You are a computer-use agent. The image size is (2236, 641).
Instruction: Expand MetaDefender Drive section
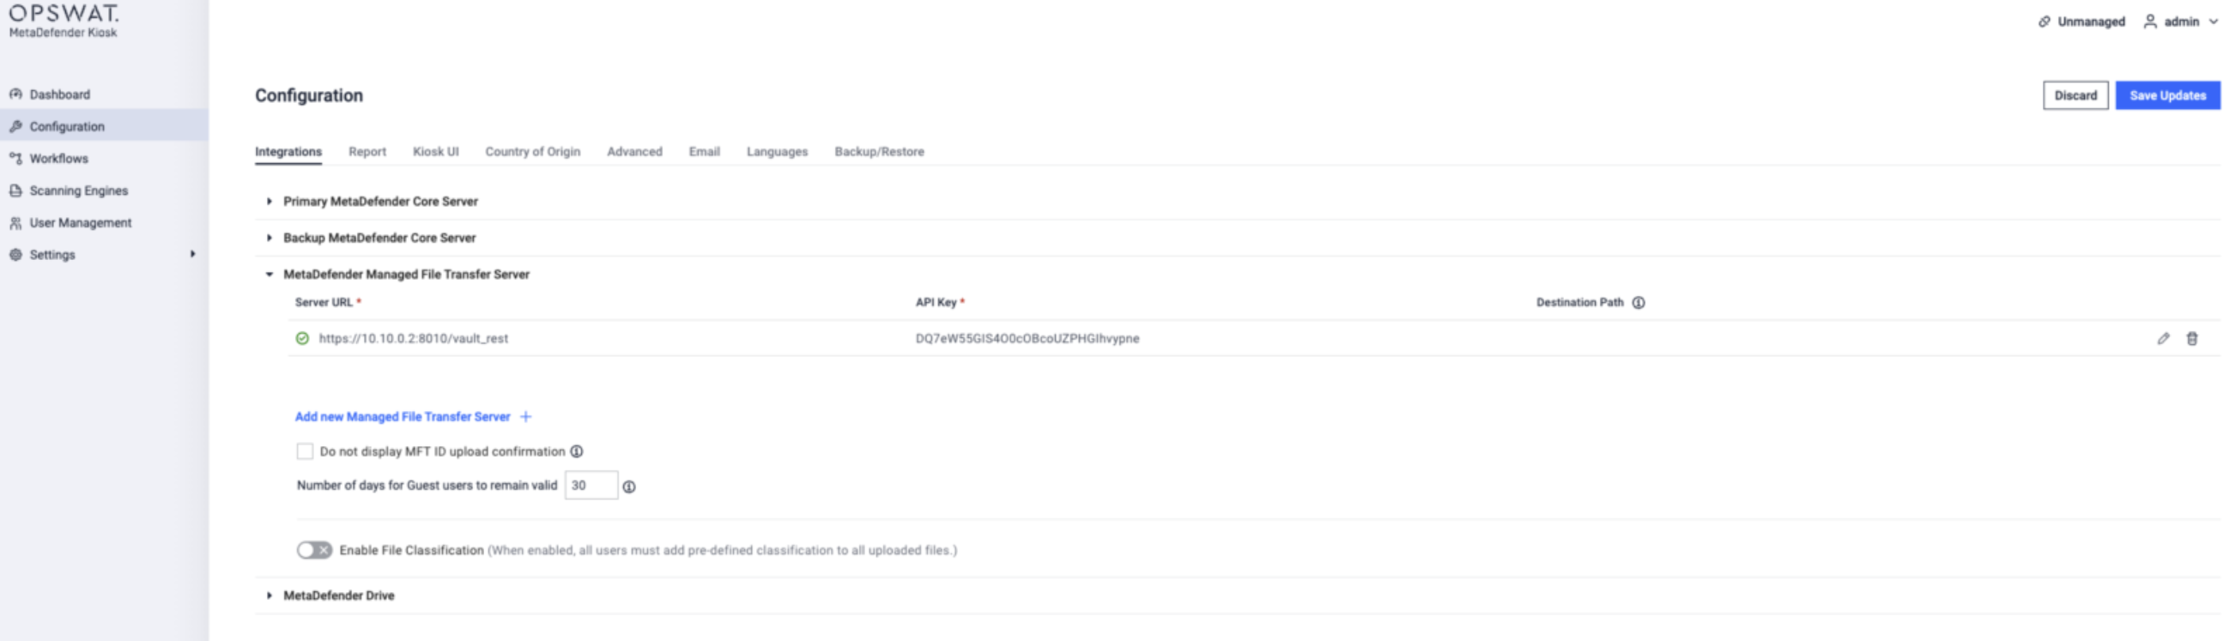pyautogui.click(x=269, y=595)
